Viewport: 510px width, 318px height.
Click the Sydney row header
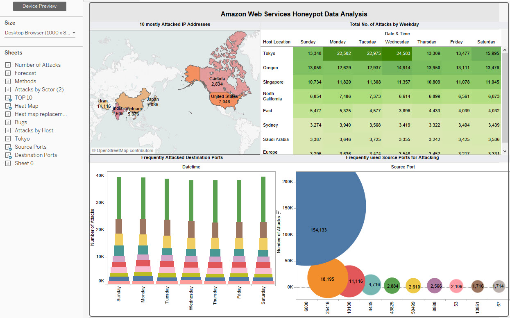pyautogui.click(x=270, y=125)
